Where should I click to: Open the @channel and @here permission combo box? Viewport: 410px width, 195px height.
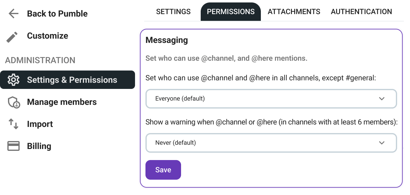point(271,99)
